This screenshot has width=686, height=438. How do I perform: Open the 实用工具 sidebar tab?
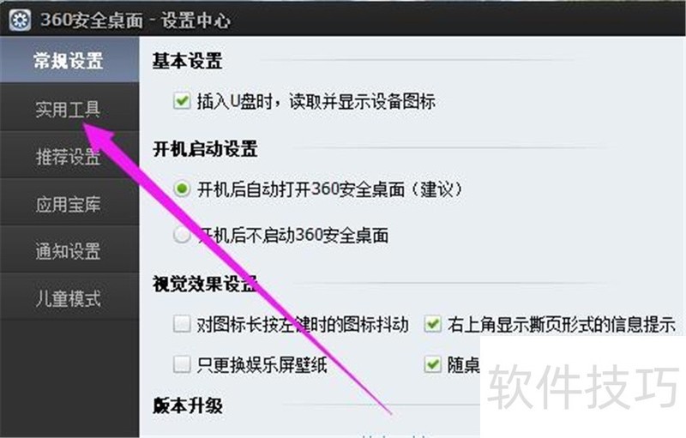pyautogui.click(x=69, y=108)
